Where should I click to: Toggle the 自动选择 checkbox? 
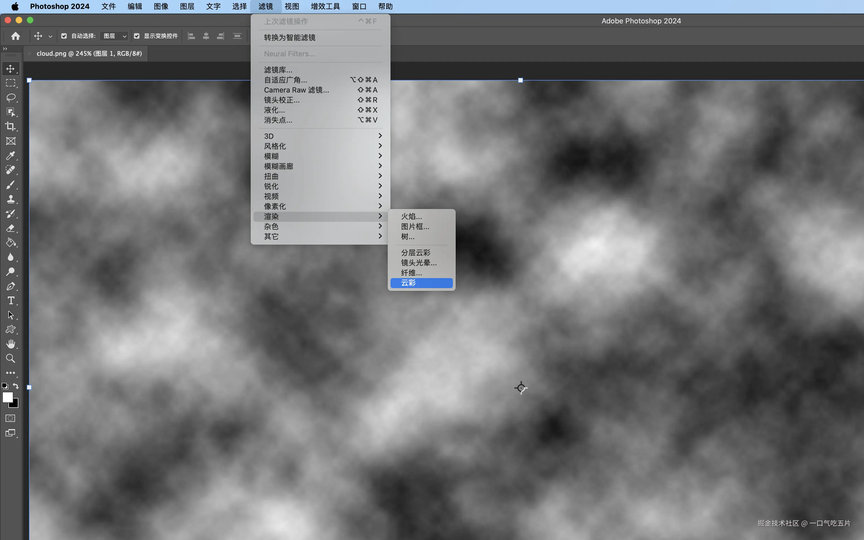pos(64,36)
